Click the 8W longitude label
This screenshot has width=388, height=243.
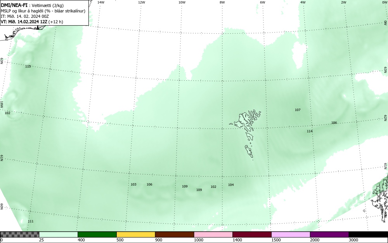pyautogui.click(x=222, y=2)
